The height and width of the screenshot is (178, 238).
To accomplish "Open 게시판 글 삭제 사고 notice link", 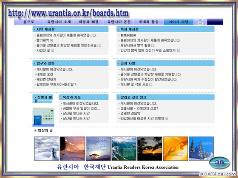I will (x=134, y=84).
